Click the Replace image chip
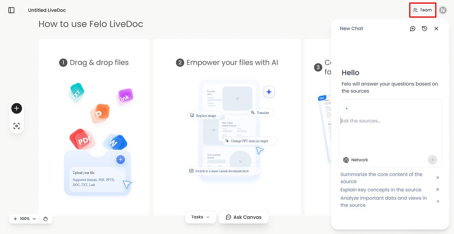Image resolution: width=454 pixels, height=234 pixels. tap(205, 115)
